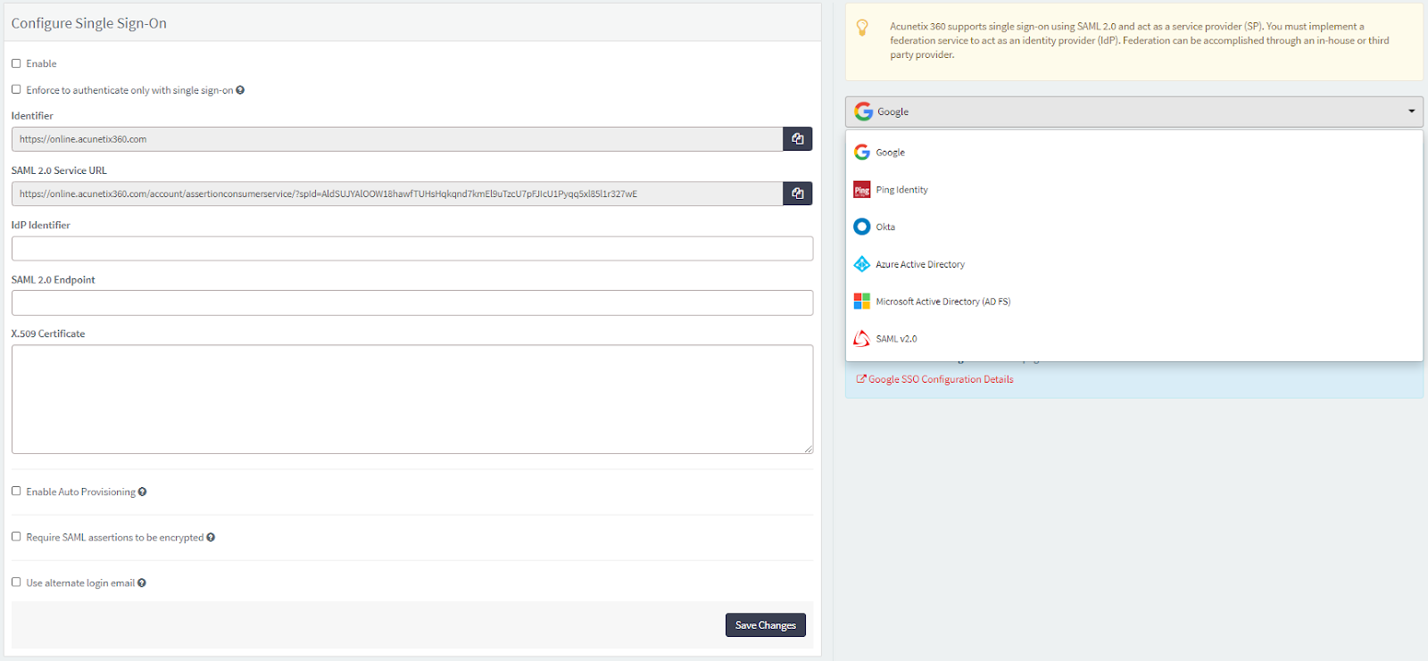Copy the SAML 2.0 Service URL
1428x661 pixels.
[798, 194]
